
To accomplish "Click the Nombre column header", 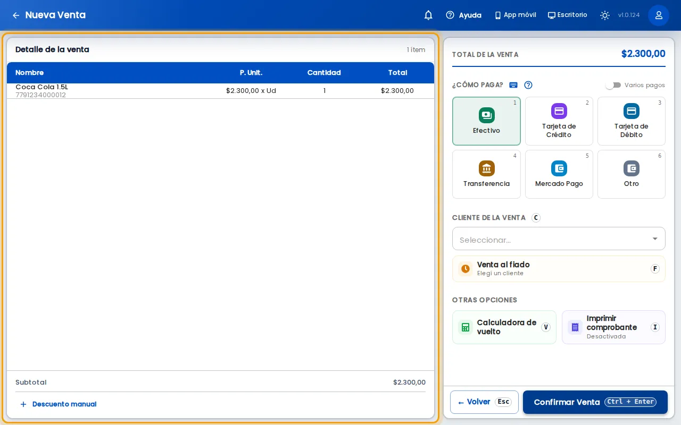I will tap(29, 73).
